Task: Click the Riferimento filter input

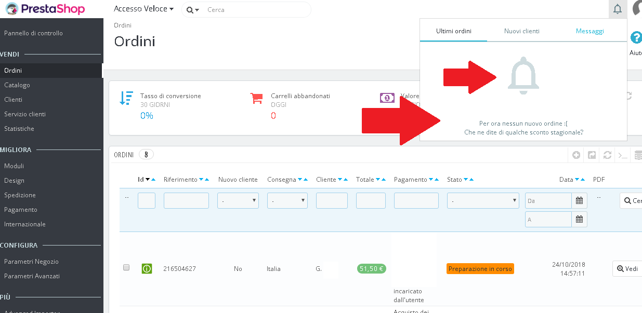Action: [186, 201]
